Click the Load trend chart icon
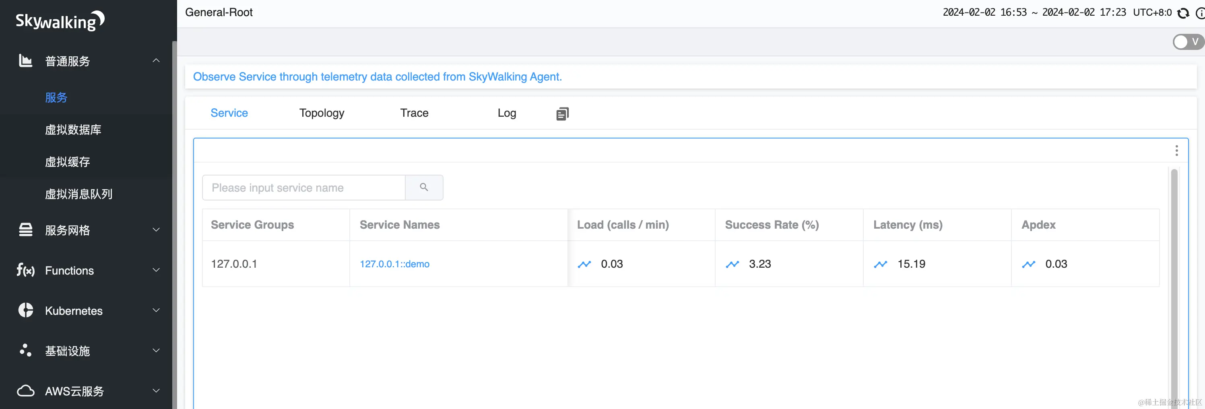This screenshot has height=409, width=1205. [x=584, y=264]
